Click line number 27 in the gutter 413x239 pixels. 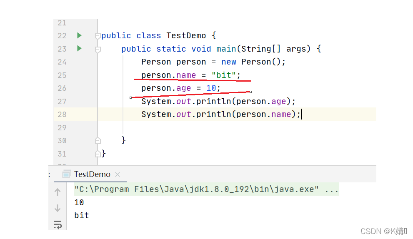point(62,101)
